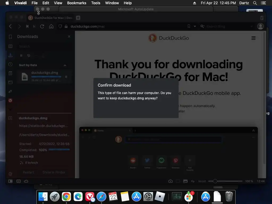Image resolution: width=272 pixels, height=204 pixels.
Task: Click the /Users/dartz/Downloads file path
Action: 44,135
